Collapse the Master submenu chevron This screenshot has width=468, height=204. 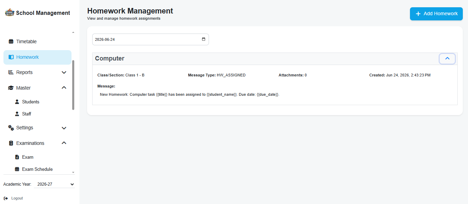tap(64, 88)
